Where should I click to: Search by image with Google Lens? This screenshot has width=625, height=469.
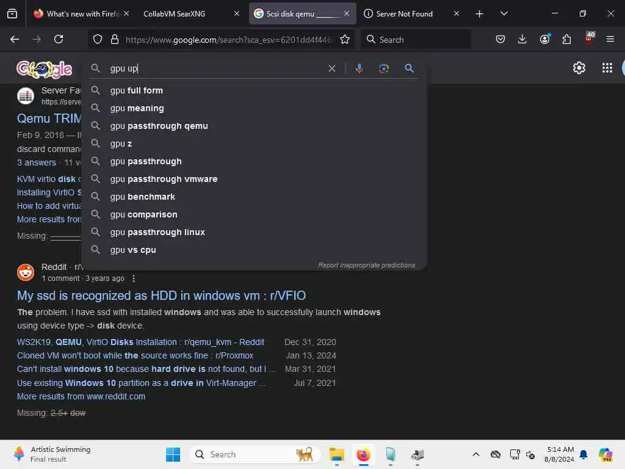pos(383,68)
